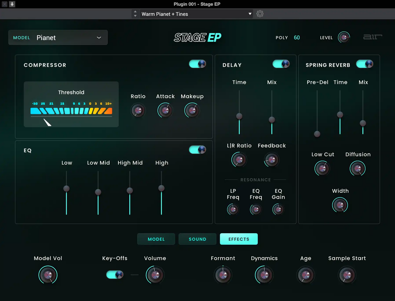Click the spring reverb Width knob

(x=340, y=205)
